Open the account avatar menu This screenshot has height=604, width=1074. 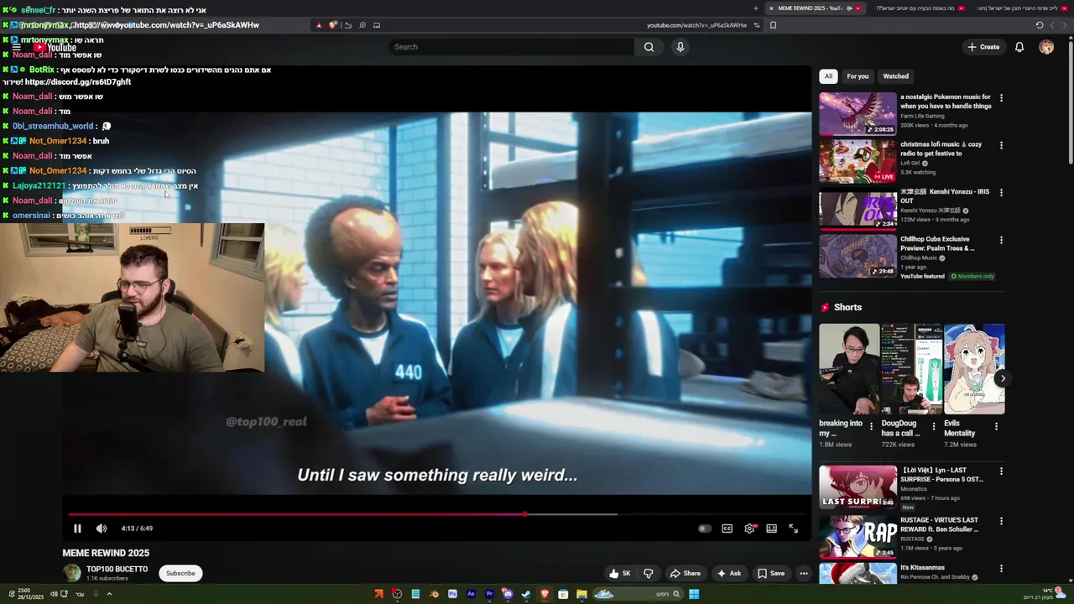[1046, 47]
